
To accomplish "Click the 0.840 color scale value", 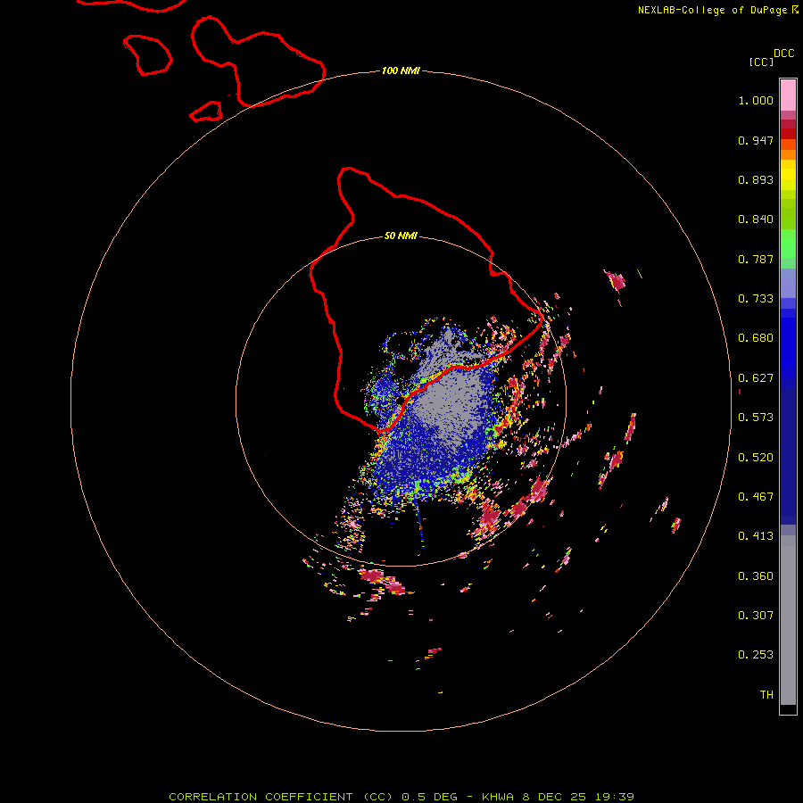I will coord(756,219).
